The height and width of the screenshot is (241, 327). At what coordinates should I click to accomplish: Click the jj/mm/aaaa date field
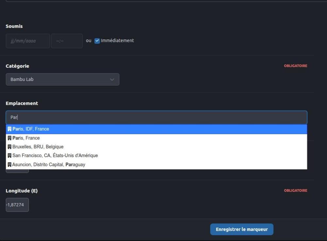28,41
